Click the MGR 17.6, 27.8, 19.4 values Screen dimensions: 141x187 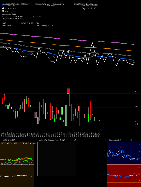tap(30, 23)
